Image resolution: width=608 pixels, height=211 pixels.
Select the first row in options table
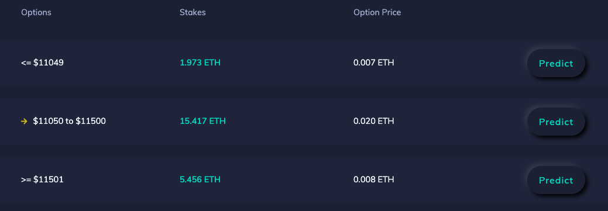(x=304, y=63)
